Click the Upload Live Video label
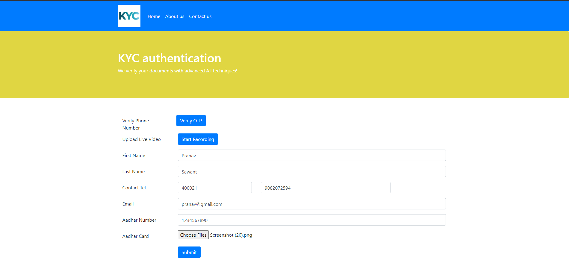Screen dimensions: 569x280 click(141, 139)
